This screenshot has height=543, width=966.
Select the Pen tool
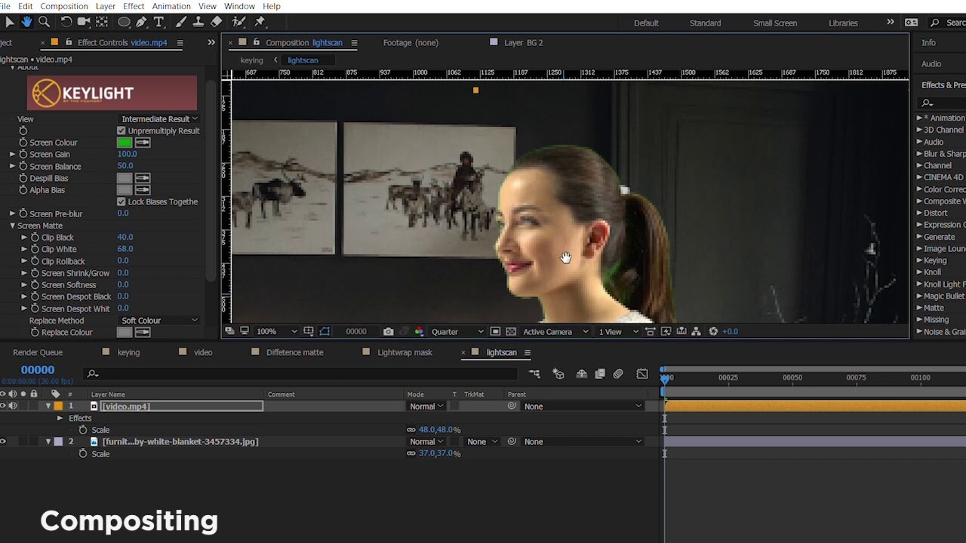pos(141,22)
